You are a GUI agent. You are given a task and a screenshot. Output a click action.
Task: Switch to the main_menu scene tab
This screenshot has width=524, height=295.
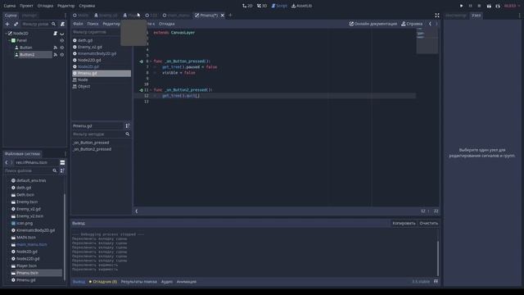click(x=176, y=16)
